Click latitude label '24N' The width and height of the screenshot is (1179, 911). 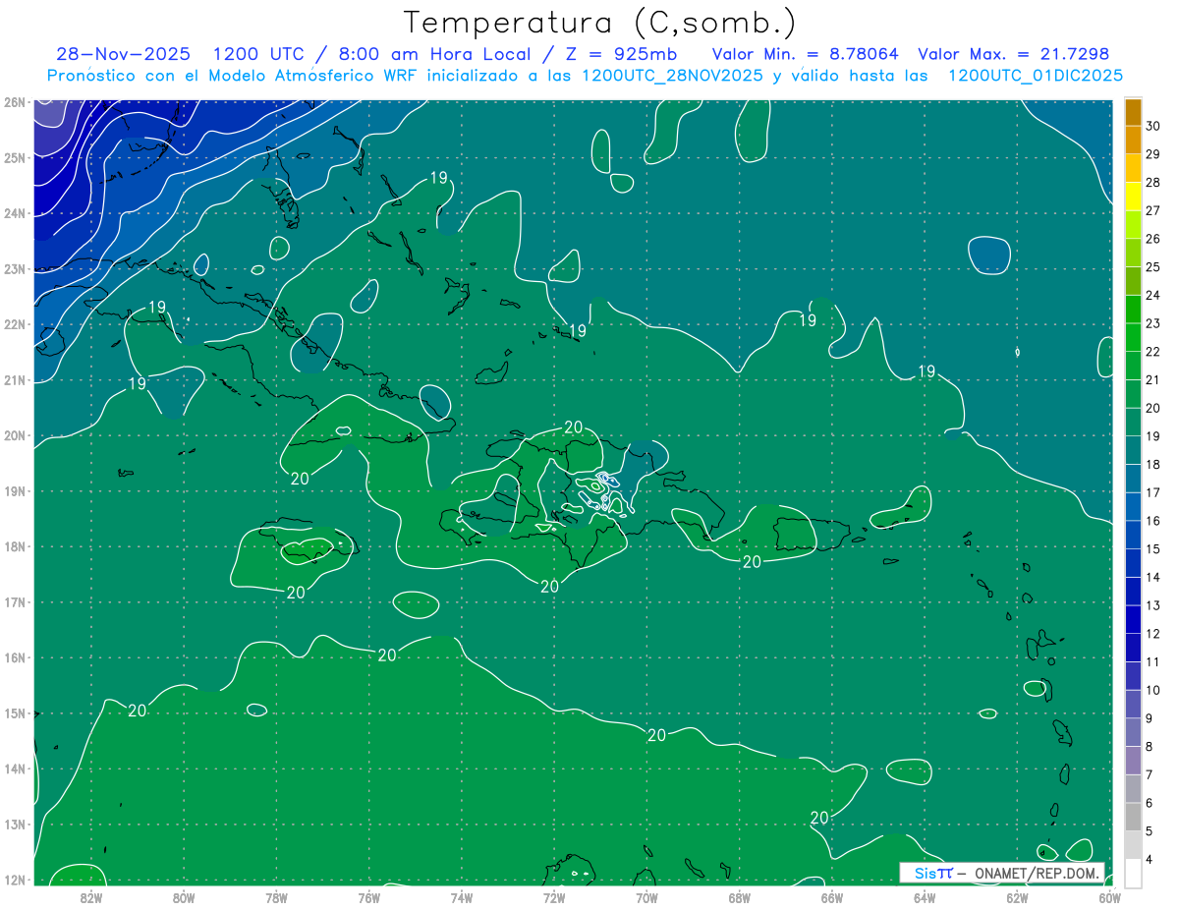click(x=14, y=212)
